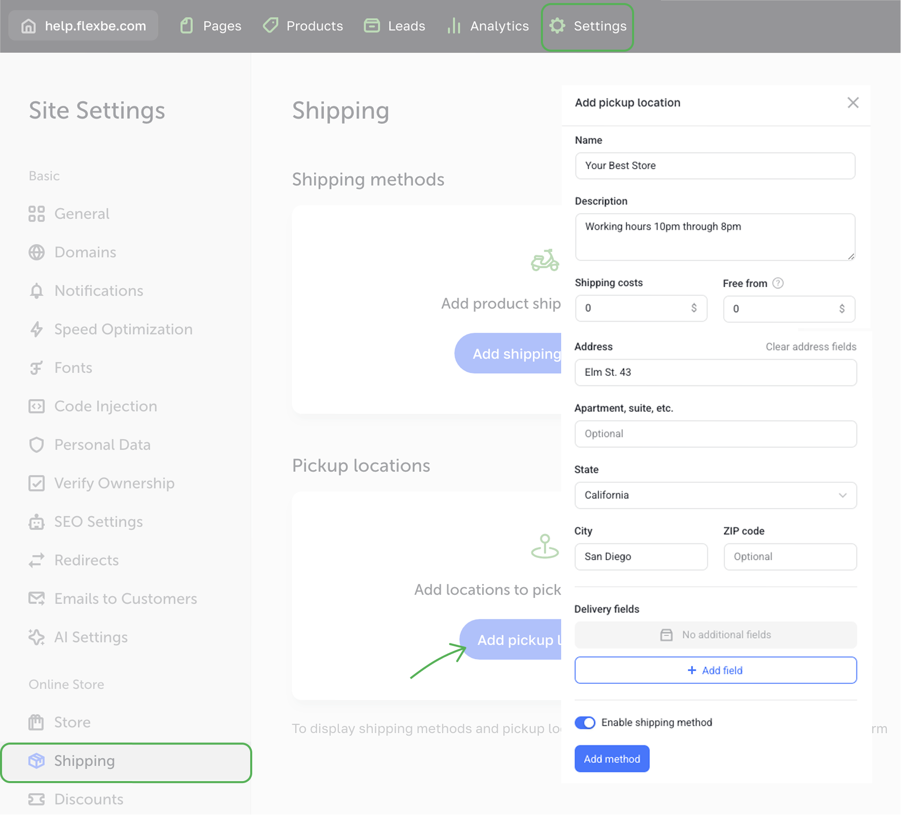The width and height of the screenshot is (901, 815).
Task: Expand the State dropdown showing California
Action: (715, 495)
